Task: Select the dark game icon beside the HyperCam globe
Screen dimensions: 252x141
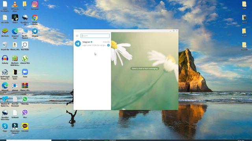Action: point(15,19)
